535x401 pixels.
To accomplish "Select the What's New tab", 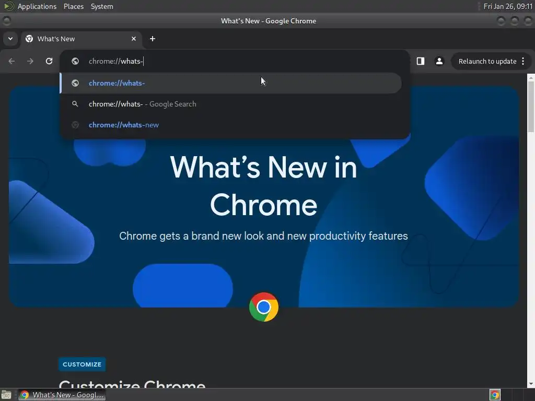I will [81, 39].
